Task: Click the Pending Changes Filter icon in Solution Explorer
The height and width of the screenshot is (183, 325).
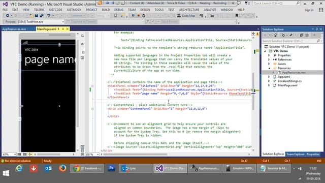Action: (x=283, y=35)
